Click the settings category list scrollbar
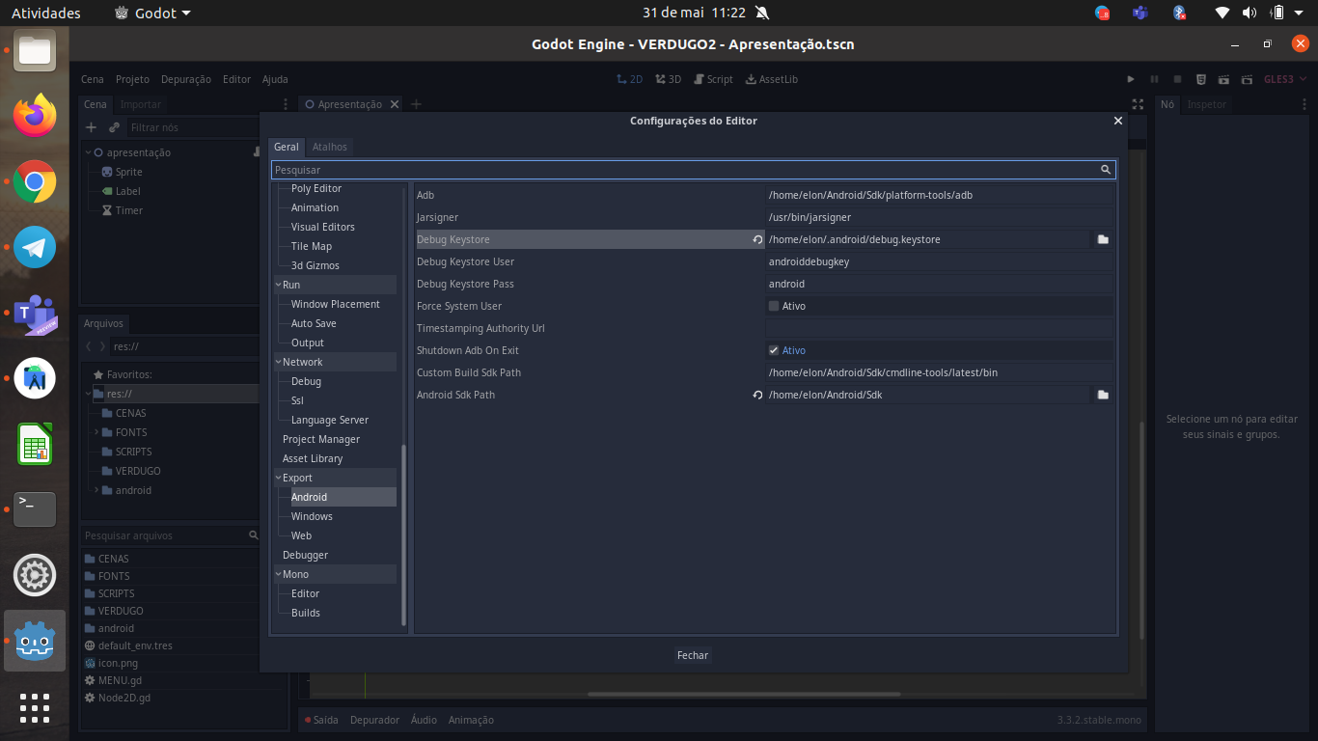1318x741 pixels. tap(404, 535)
